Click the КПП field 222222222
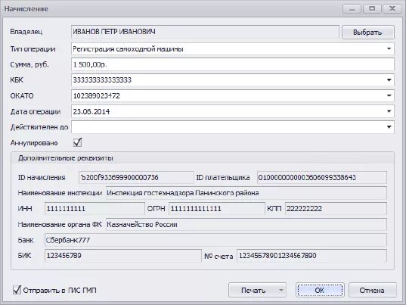The height and width of the screenshot is (305, 406). pos(336,209)
